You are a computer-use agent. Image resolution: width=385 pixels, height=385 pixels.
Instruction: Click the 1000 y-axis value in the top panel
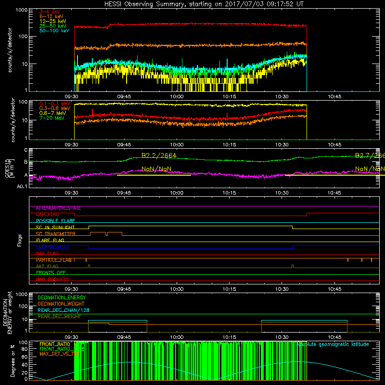tap(22, 10)
